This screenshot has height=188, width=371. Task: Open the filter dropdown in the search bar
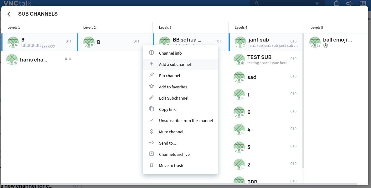click(x=317, y=3)
